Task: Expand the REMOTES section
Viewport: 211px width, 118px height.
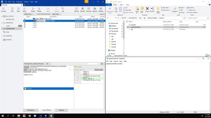Action: point(2,36)
